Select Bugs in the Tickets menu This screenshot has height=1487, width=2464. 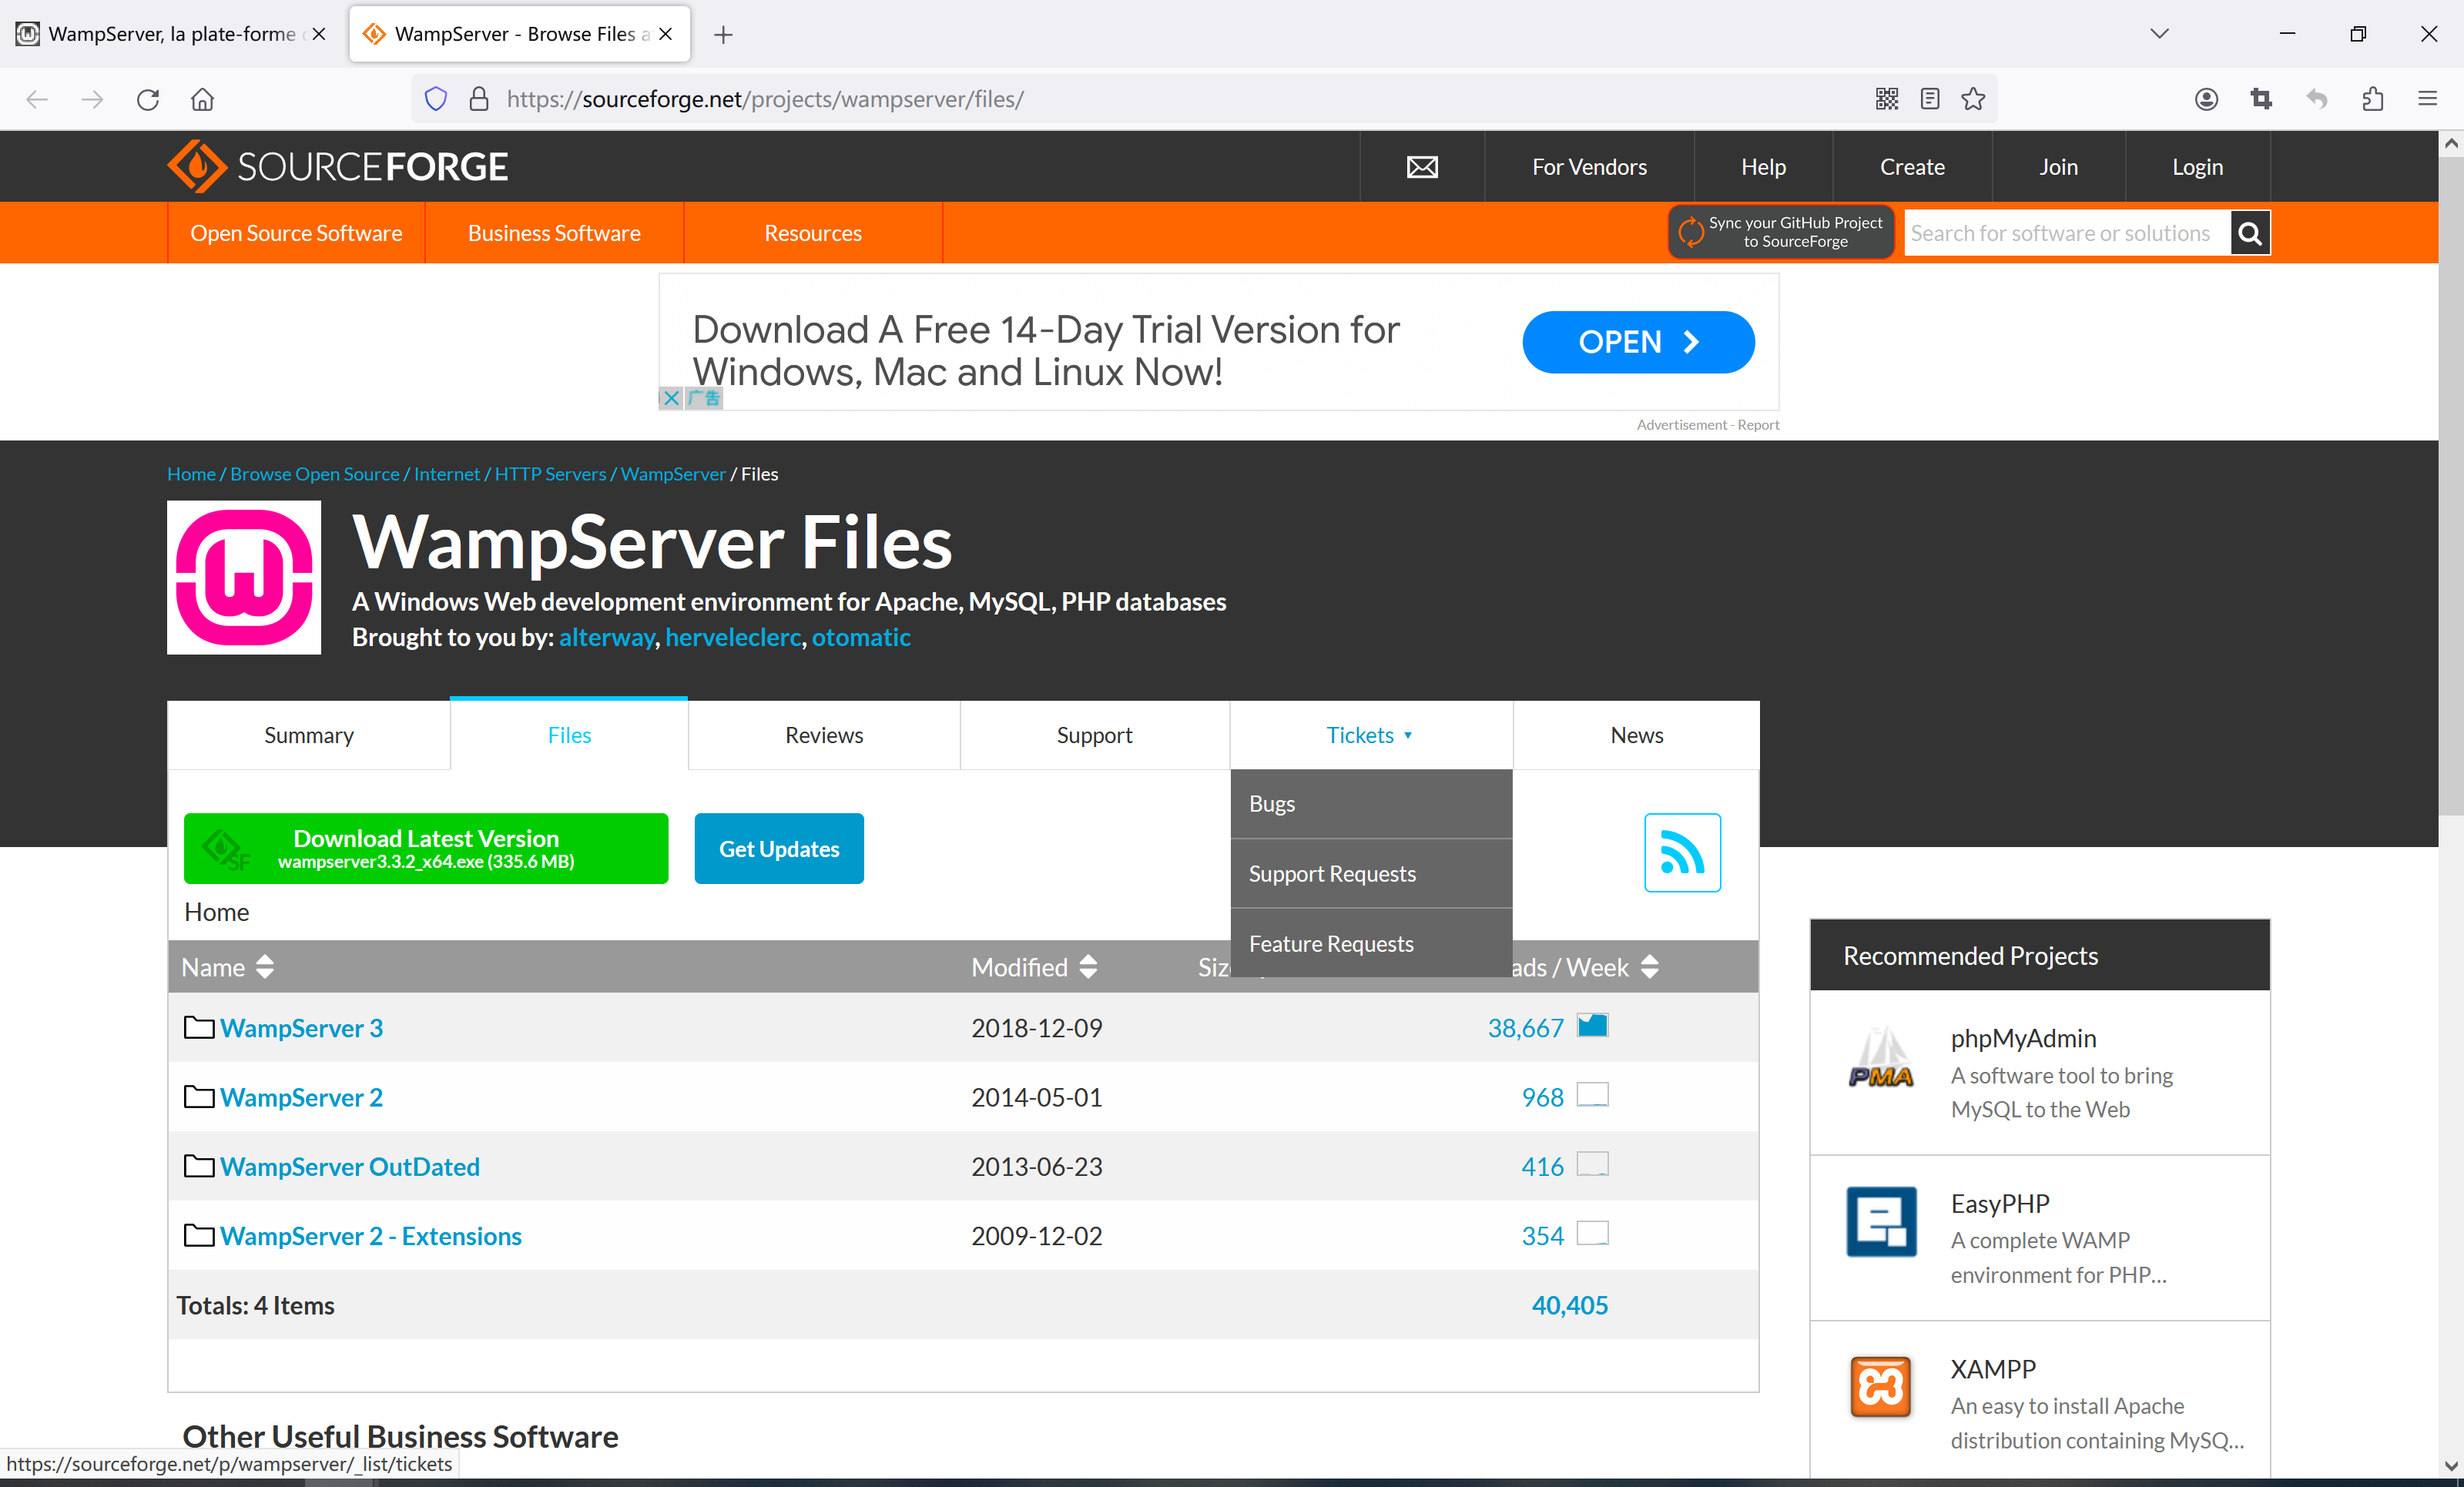tap(1371, 804)
